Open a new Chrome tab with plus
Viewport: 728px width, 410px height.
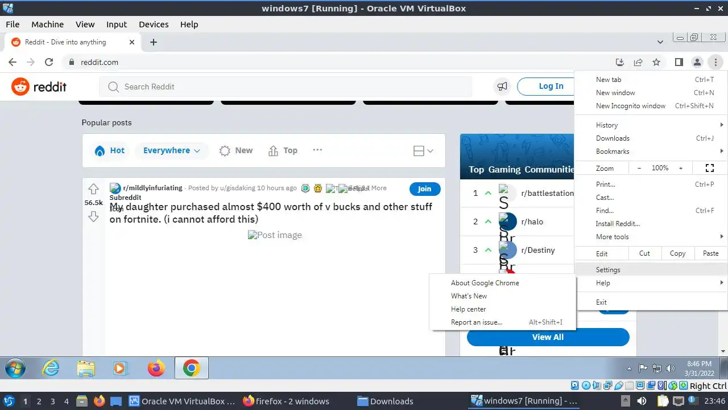pos(153,42)
